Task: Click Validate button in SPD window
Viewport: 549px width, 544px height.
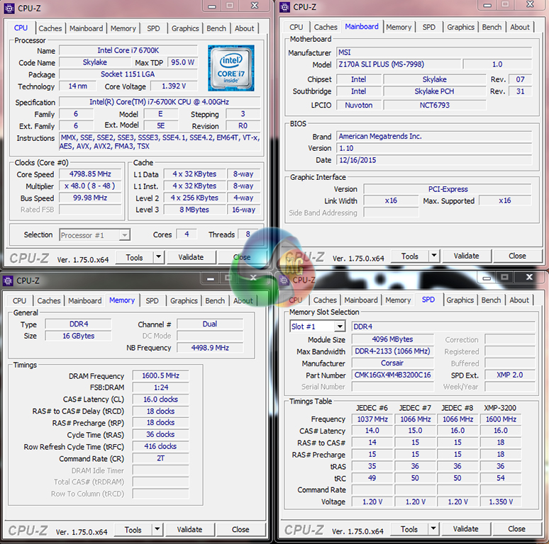Action: (466, 529)
